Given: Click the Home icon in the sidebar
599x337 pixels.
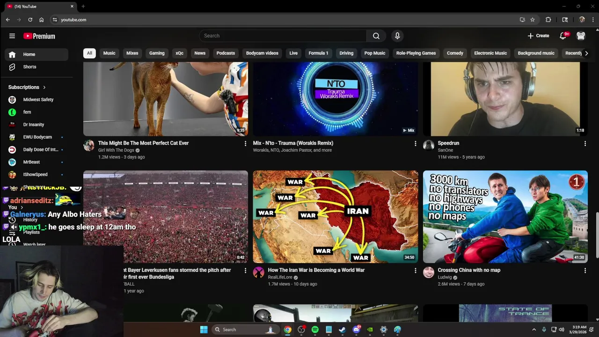Looking at the screenshot, I should 12,54.
